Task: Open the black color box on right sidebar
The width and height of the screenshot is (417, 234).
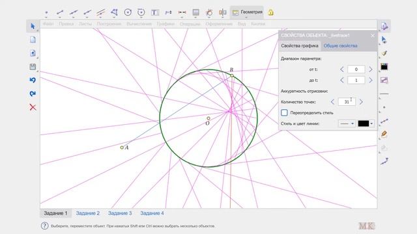Action: (x=384, y=66)
